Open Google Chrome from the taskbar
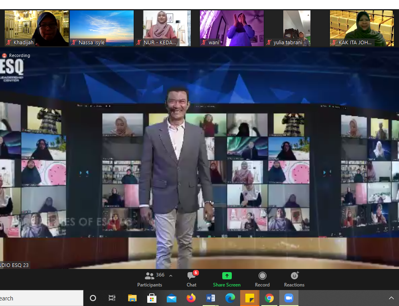The width and height of the screenshot is (399, 306). click(x=269, y=298)
